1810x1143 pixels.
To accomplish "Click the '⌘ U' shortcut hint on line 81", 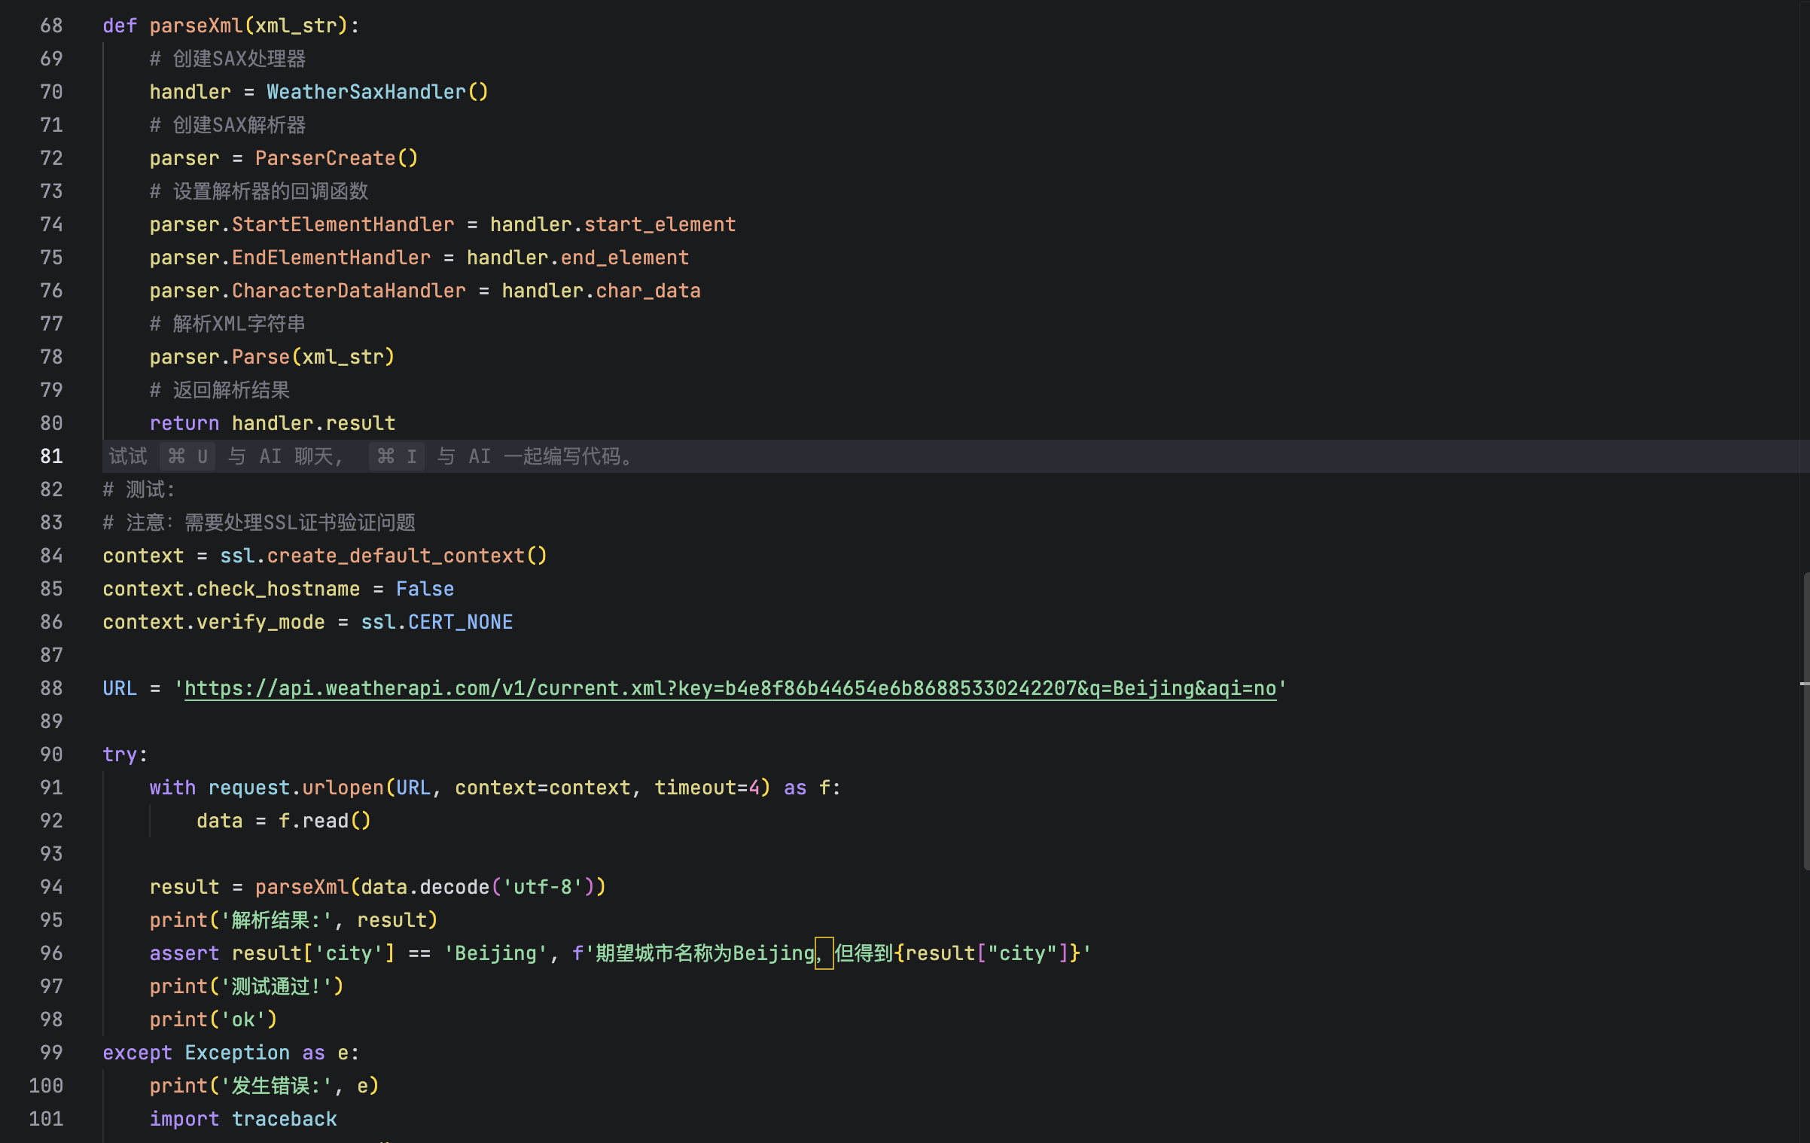I will click(187, 456).
